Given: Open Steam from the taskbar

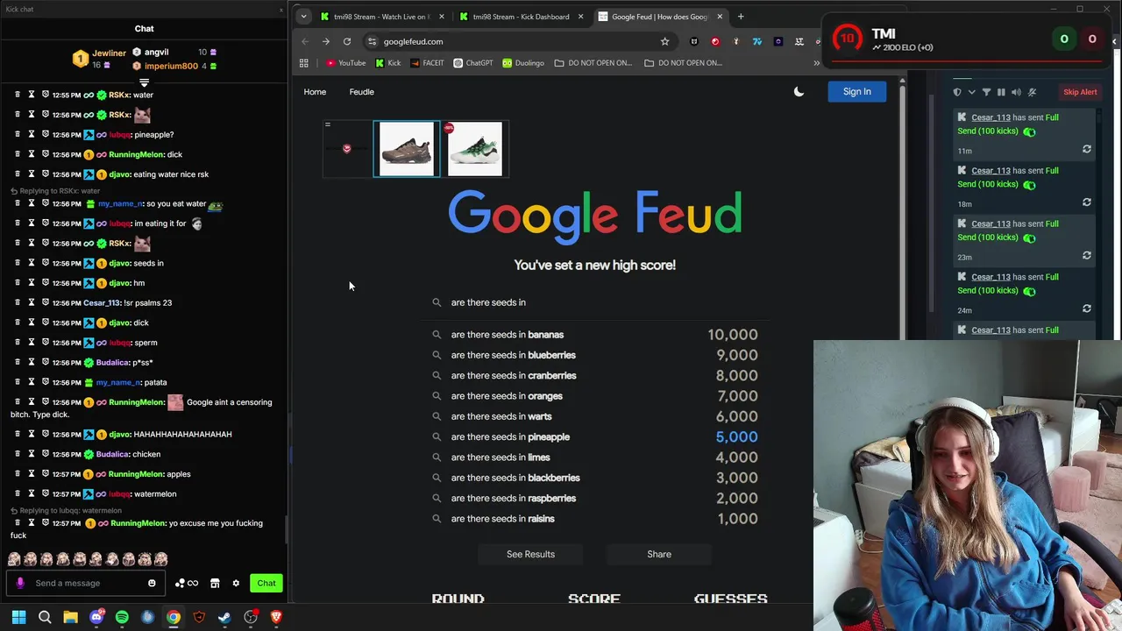Looking at the screenshot, I should pyautogui.click(x=224, y=617).
